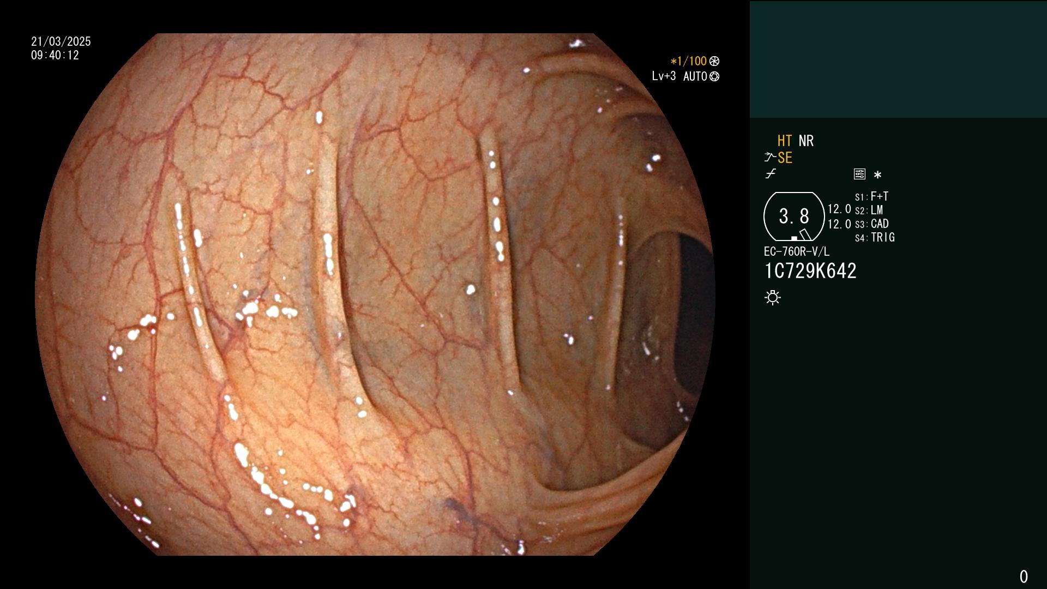Click the orange HT indicator
This screenshot has width=1047, height=589.
click(785, 141)
